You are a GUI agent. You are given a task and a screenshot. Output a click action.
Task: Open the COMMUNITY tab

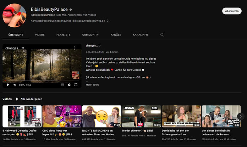[90, 35]
